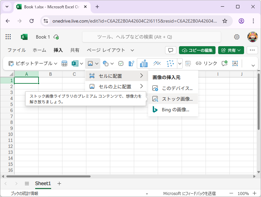Screen dimensions: 261x197
Task: Insert a table icon
Action: (x=64, y=63)
